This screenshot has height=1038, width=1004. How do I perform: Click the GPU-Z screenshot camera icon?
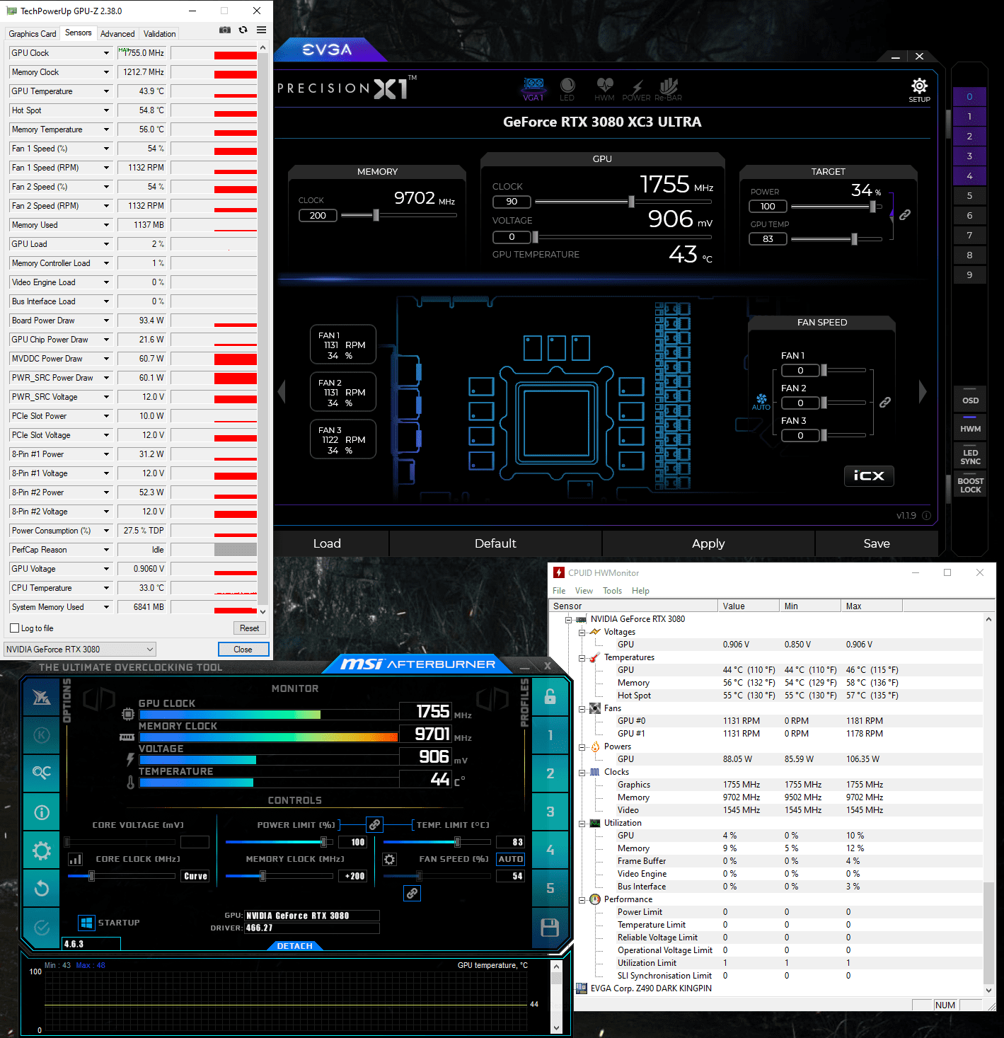click(x=224, y=30)
